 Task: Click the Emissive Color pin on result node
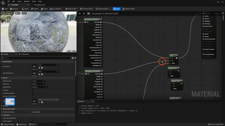(203, 26)
